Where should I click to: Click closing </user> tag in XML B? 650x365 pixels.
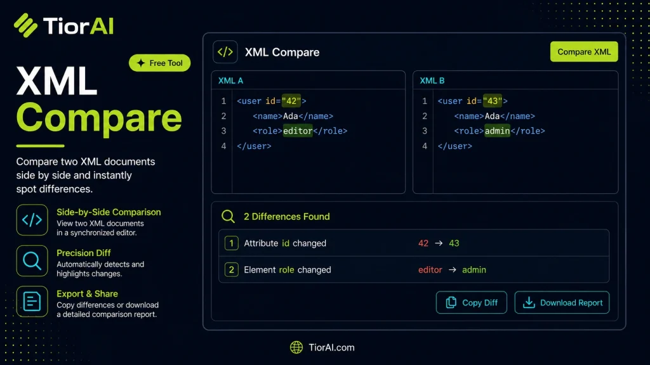tap(454, 146)
